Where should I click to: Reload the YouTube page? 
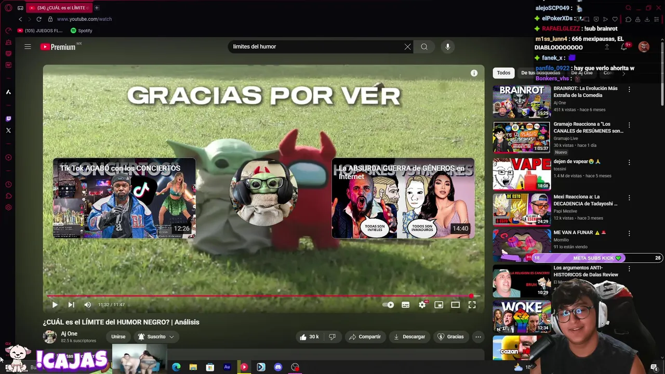click(x=39, y=19)
